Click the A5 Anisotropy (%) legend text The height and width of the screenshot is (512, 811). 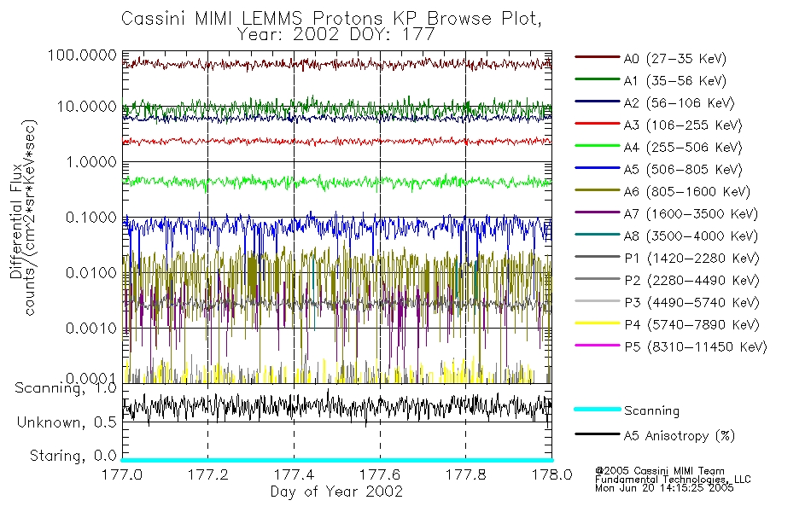coord(680,436)
